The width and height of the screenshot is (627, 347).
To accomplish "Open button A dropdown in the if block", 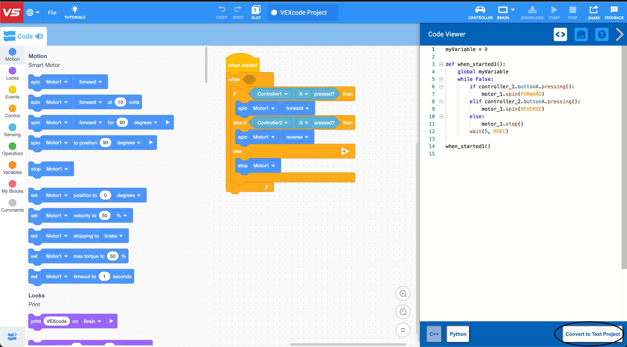I will [303, 94].
